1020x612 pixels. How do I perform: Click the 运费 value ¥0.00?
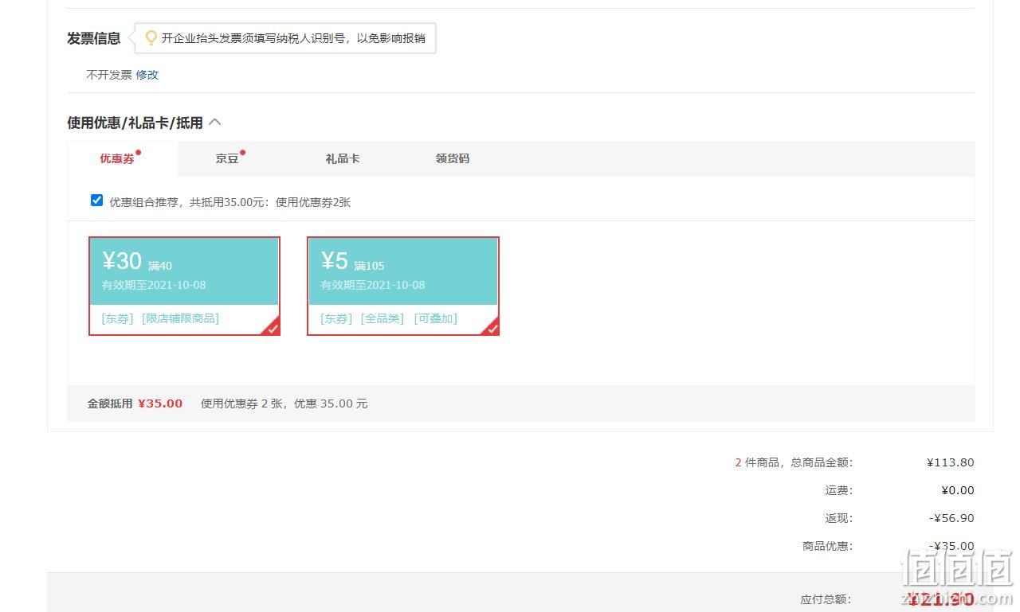pos(957,490)
